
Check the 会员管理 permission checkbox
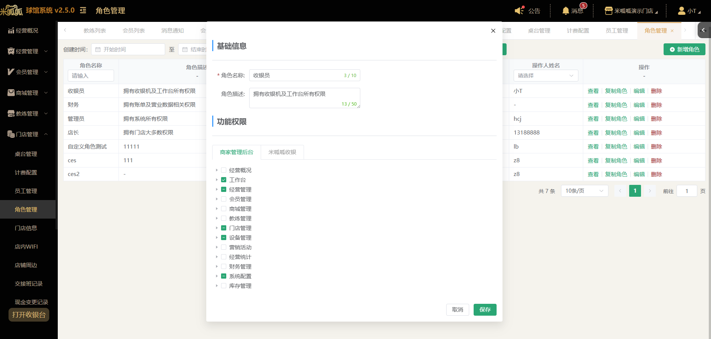point(224,199)
